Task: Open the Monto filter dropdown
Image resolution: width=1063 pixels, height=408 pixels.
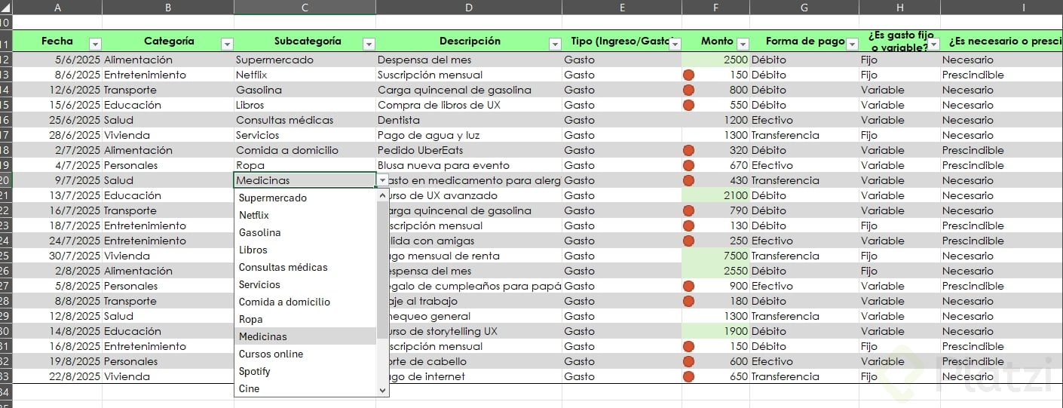Action: pyautogui.click(x=743, y=44)
